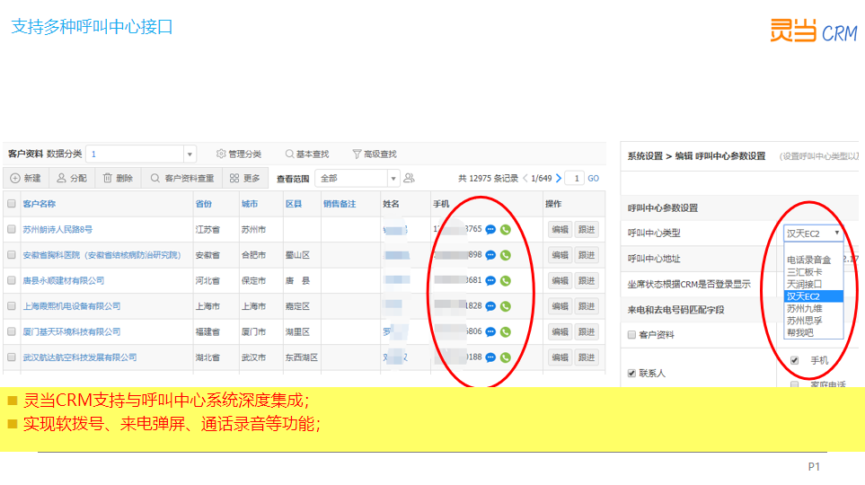This screenshot has width=865, height=485.
Task: Check the row for 苏州朗诗人民路8号
Action: pos(11,229)
